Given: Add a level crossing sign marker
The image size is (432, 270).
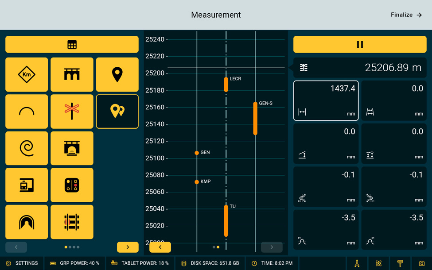Looking at the screenshot, I should (x=72, y=112).
